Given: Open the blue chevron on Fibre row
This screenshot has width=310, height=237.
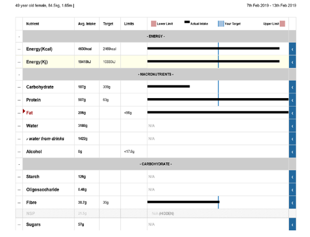Looking at the screenshot, I should click(293, 203).
